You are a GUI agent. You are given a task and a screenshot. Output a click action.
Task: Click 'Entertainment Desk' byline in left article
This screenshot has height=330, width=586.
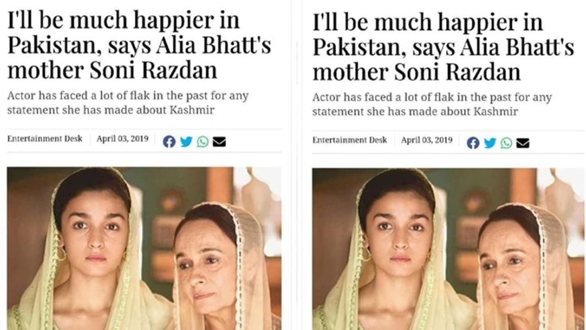coord(45,138)
